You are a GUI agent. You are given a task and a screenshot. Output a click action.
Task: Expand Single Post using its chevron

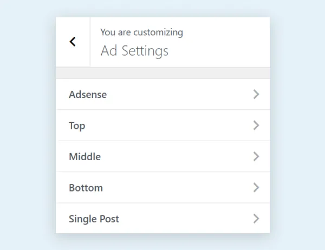tap(256, 219)
